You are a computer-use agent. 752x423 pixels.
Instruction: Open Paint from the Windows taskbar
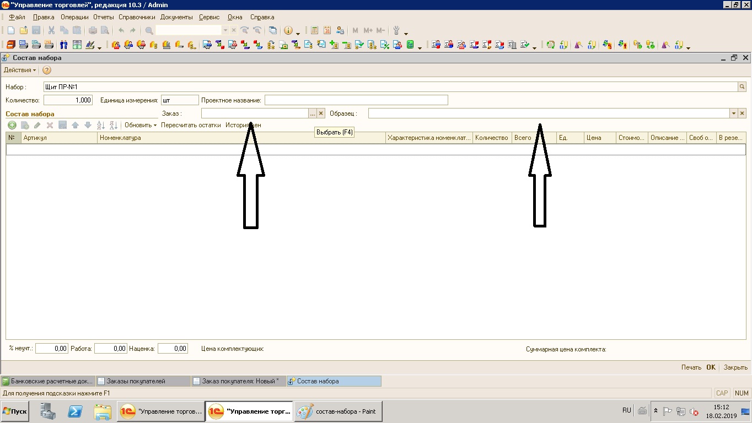(x=339, y=411)
